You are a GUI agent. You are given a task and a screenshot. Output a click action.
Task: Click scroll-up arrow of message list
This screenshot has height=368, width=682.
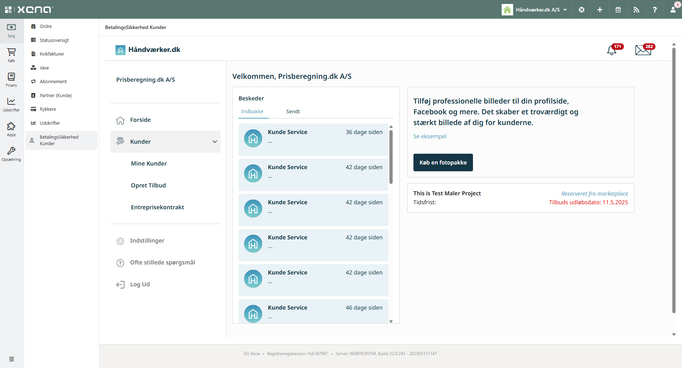pyautogui.click(x=391, y=126)
